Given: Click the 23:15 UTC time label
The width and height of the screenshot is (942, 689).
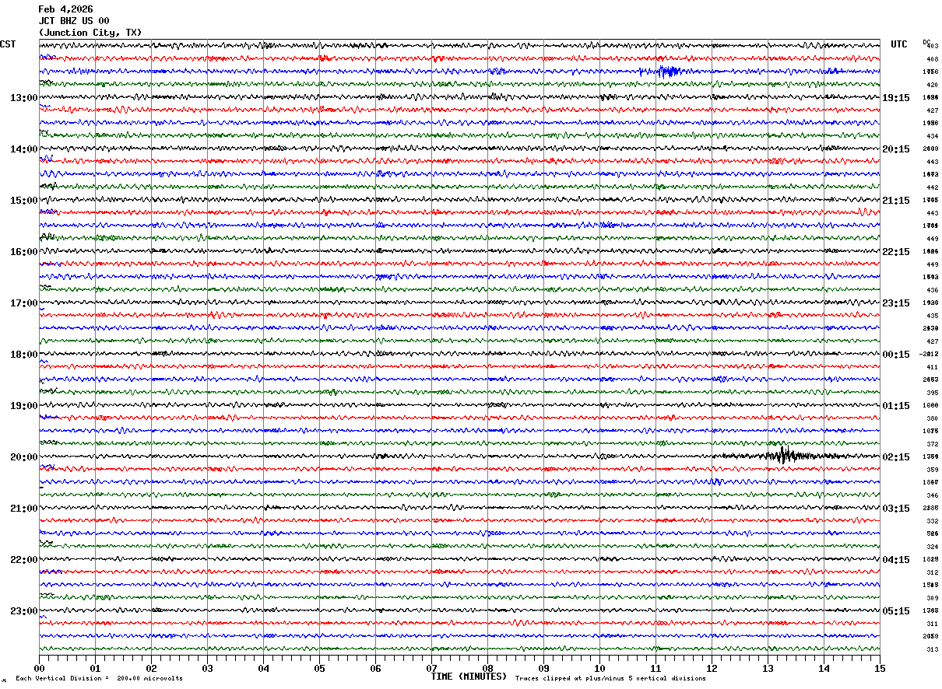Looking at the screenshot, I should coord(896,303).
